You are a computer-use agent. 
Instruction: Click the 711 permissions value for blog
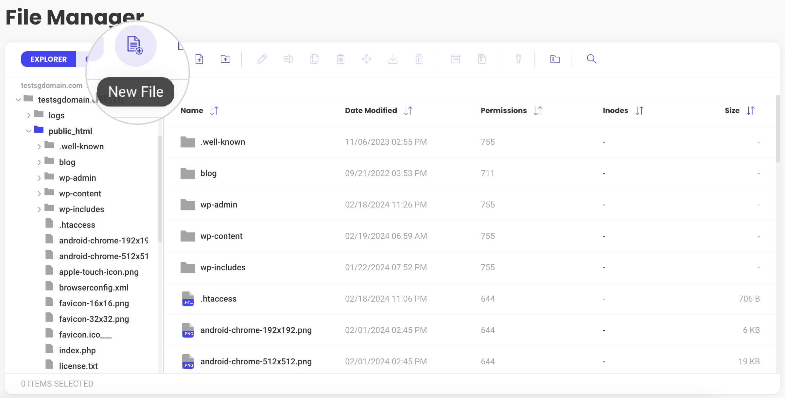[x=488, y=173]
